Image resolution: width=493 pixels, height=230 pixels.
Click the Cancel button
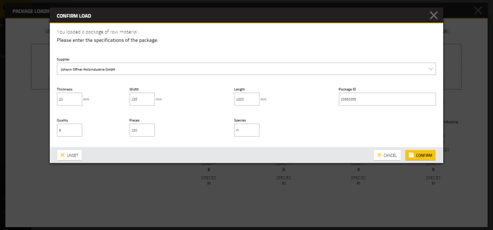[x=387, y=155]
